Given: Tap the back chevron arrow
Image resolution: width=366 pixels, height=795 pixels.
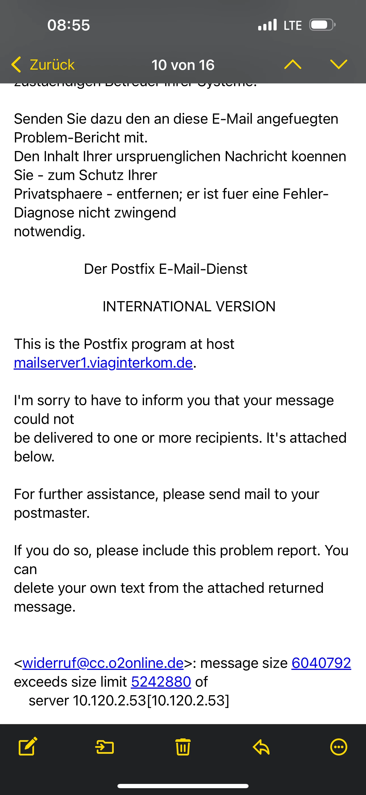Looking at the screenshot, I should coord(16,65).
